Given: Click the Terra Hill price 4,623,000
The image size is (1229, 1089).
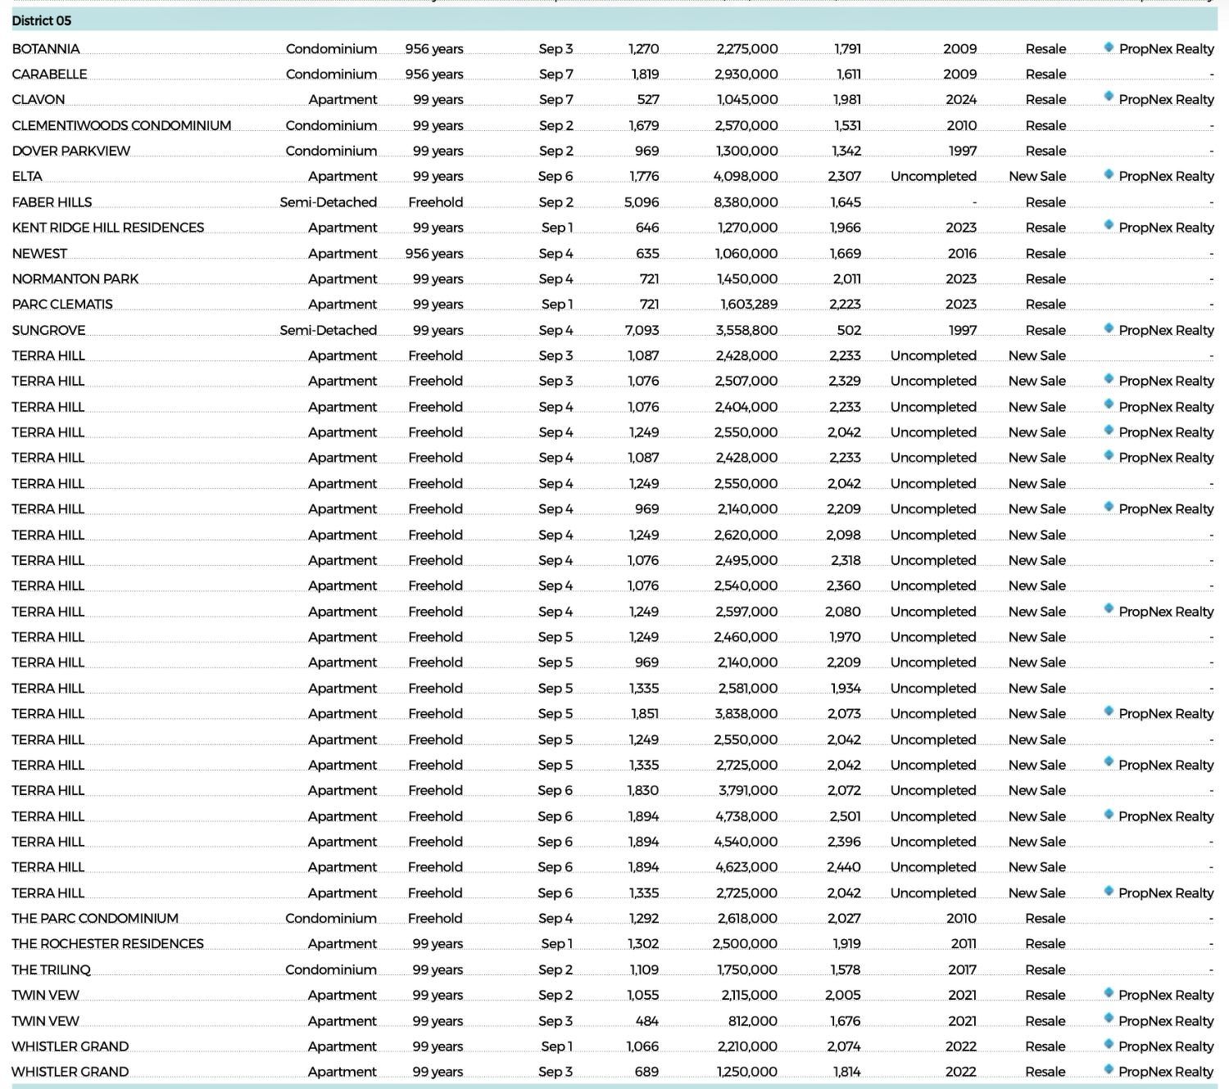Looking at the screenshot, I should 746,867.
